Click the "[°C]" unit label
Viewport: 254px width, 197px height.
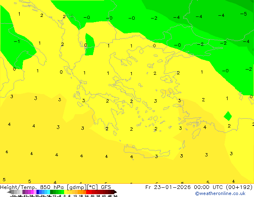(93, 187)
